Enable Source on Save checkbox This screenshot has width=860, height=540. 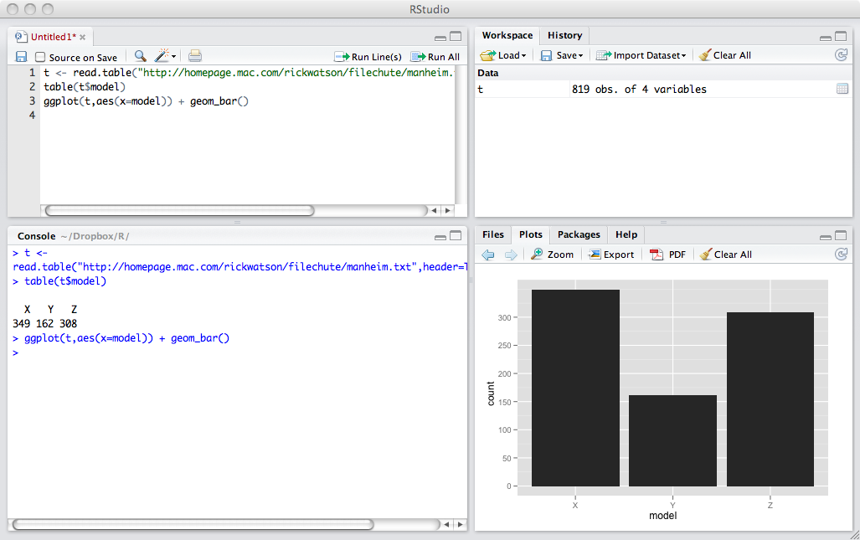[40, 58]
